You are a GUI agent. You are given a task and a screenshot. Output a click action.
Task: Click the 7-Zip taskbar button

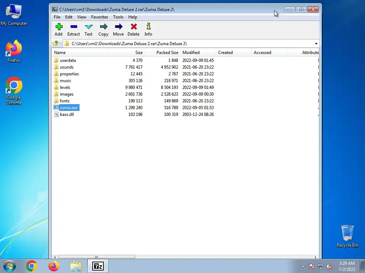[98, 266]
